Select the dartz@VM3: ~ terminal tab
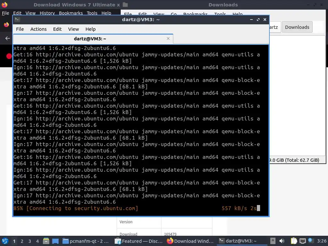Viewport: 328px width, 246px height. [x=93, y=39]
